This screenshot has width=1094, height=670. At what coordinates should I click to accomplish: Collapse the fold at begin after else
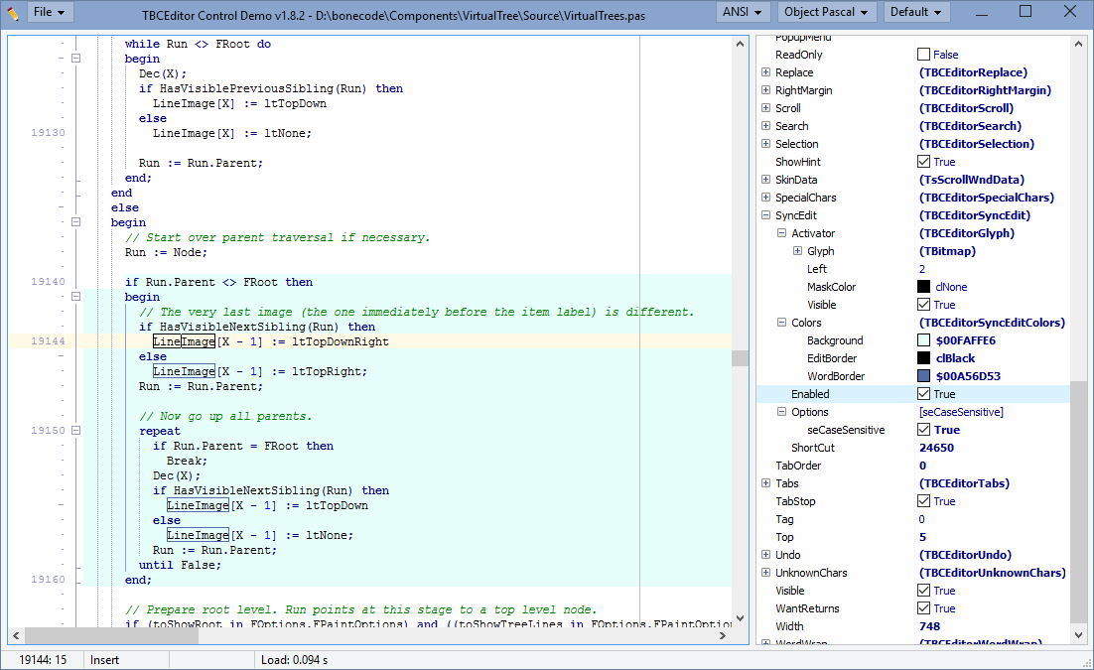tap(75, 222)
